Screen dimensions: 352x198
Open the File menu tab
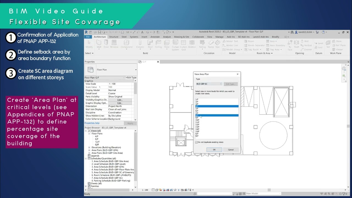[x=88, y=37]
